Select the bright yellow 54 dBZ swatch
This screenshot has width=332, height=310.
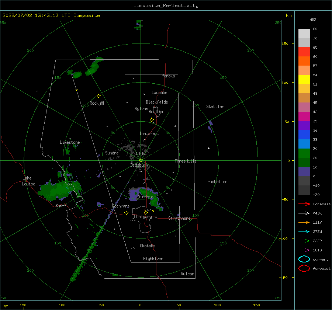tap(304, 80)
